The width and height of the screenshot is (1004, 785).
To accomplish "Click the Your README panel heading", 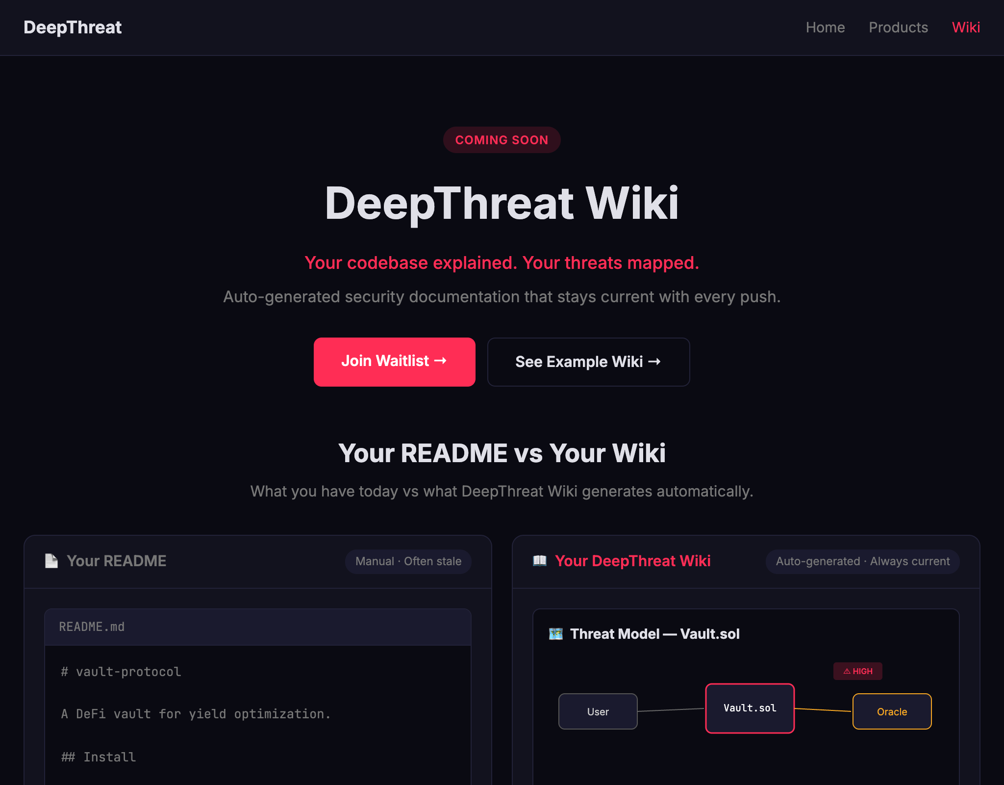I will pyautogui.click(x=116, y=561).
